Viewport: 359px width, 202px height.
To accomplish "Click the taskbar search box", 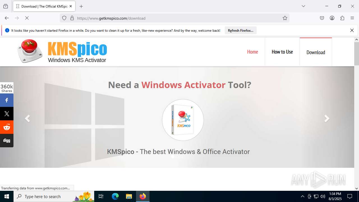I will 54,196.
